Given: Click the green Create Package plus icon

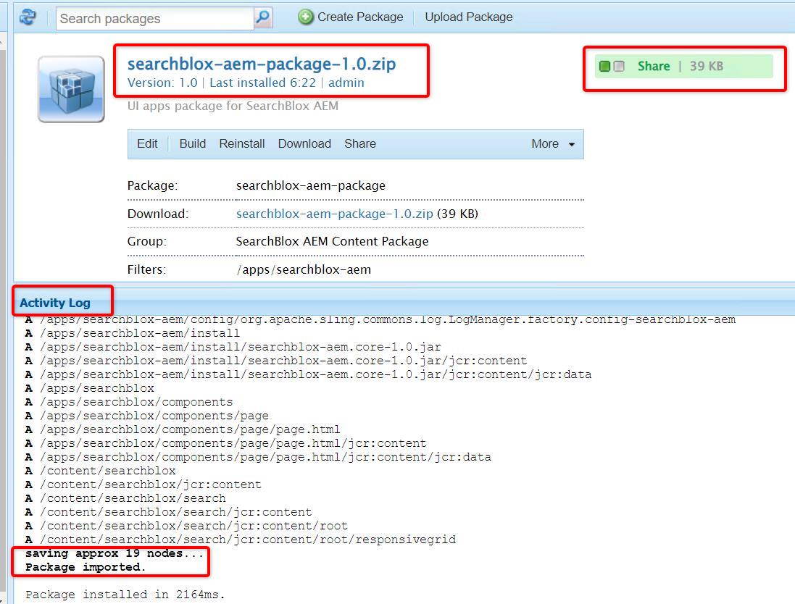Looking at the screenshot, I should (x=305, y=17).
